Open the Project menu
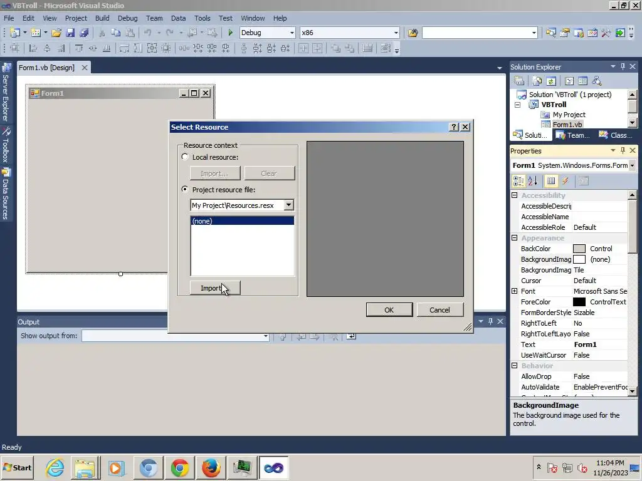The width and height of the screenshot is (642, 481). 76,18
